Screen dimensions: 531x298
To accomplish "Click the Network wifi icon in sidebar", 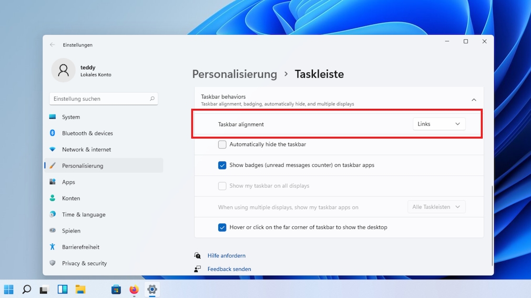I will [x=53, y=149].
